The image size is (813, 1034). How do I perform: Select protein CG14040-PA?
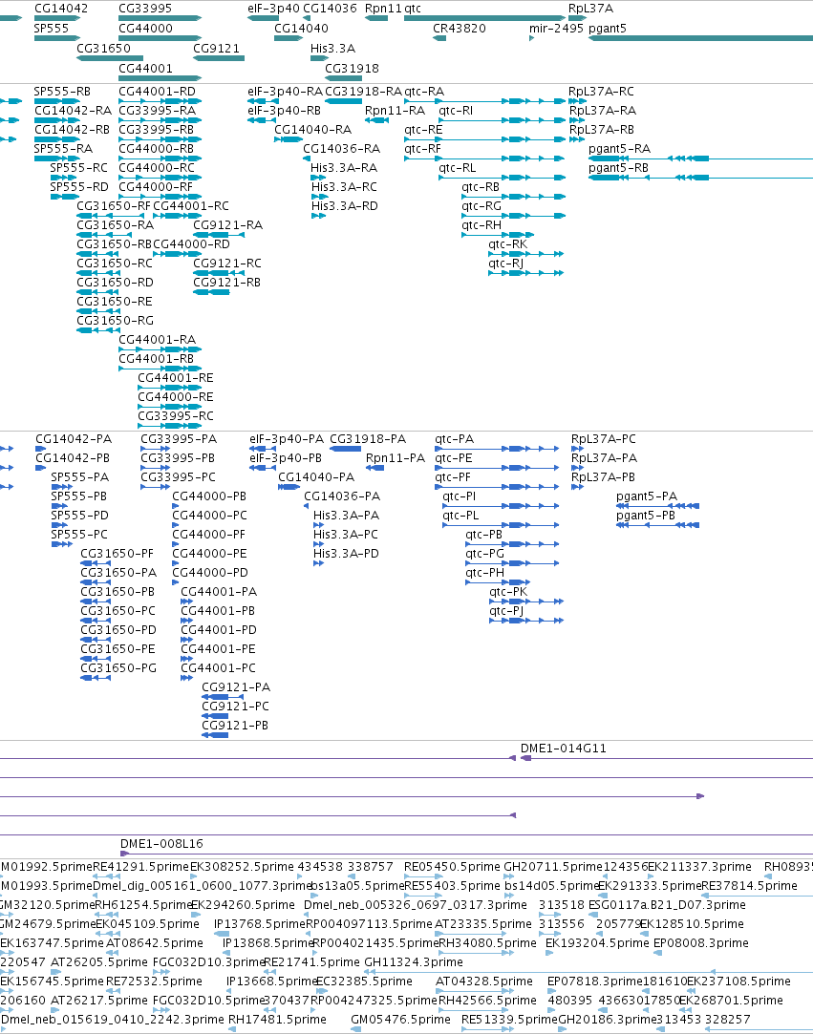click(x=317, y=477)
